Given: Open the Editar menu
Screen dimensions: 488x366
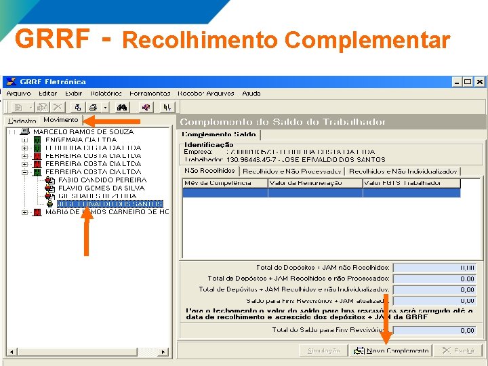Looking at the screenshot, I should 47,94.
